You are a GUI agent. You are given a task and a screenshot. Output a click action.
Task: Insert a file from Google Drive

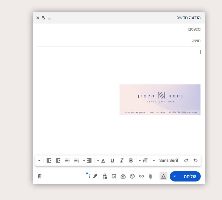click(x=123, y=176)
